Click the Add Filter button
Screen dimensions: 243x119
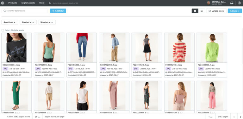tap(58, 11)
